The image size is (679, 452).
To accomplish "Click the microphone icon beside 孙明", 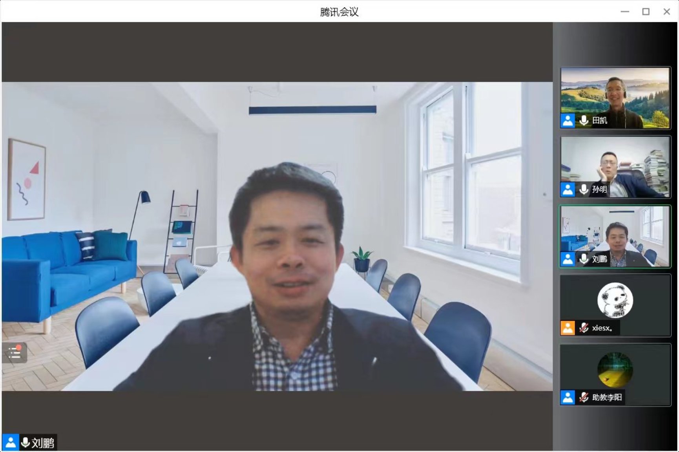I will click(x=584, y=190).
